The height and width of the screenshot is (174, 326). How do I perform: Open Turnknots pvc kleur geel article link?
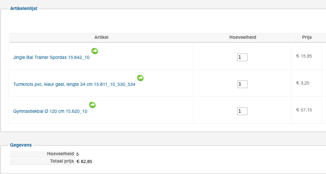(x=74, y=84)
